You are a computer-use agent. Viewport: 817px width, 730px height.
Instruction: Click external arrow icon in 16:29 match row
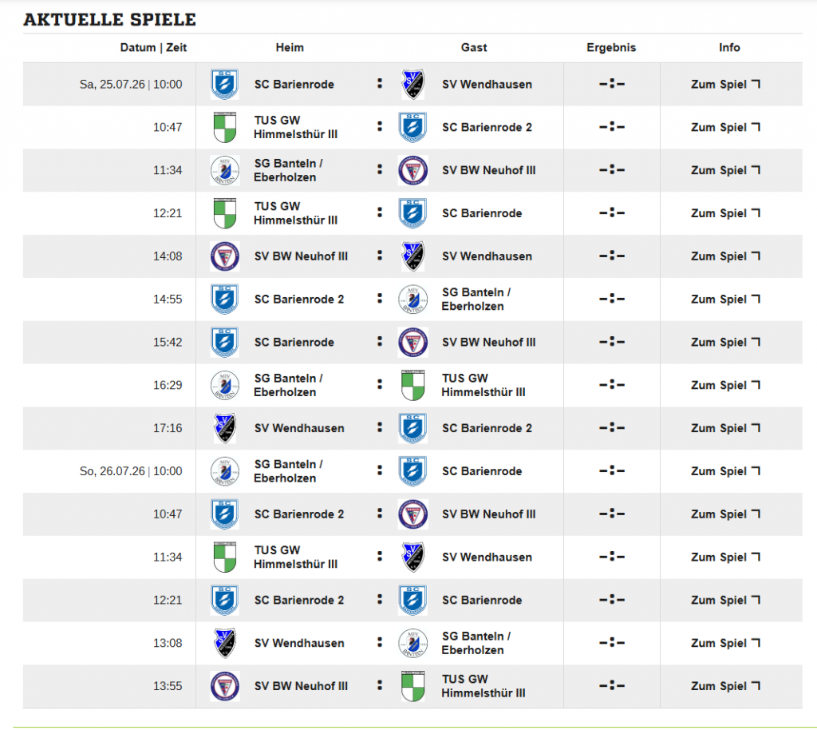(756, 384)
